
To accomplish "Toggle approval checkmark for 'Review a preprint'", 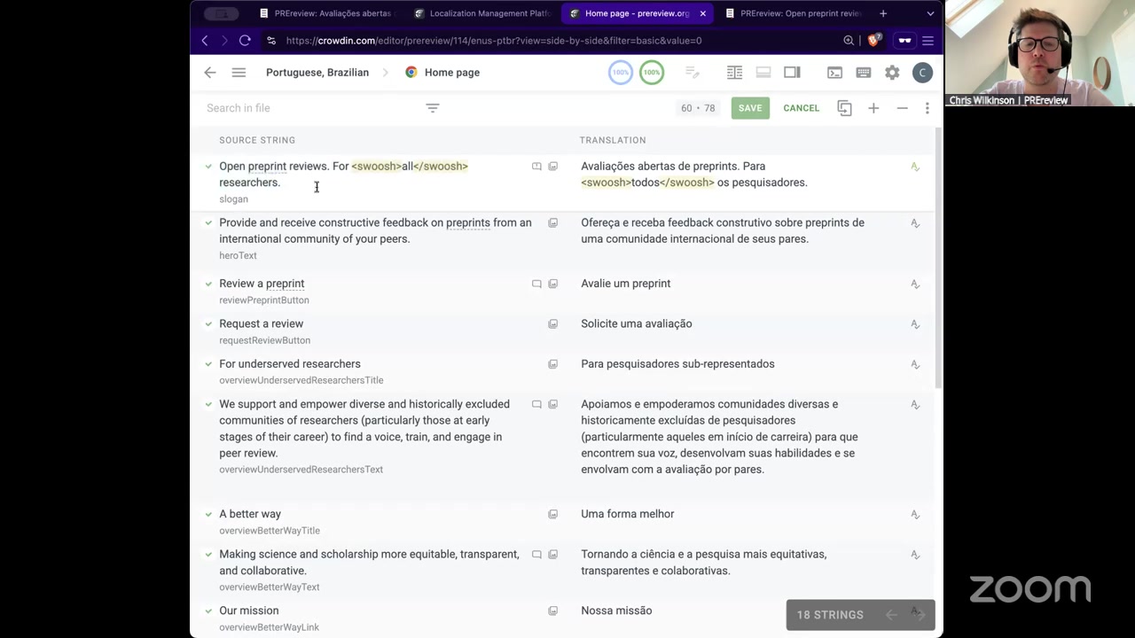I will (x=208, y=284).
